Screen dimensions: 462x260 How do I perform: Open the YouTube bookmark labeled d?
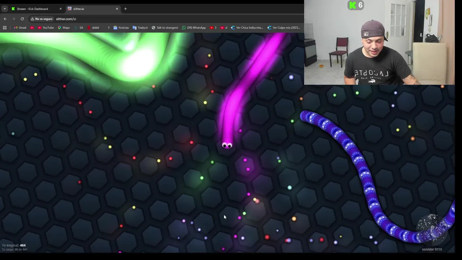click(x=224, y=27)
